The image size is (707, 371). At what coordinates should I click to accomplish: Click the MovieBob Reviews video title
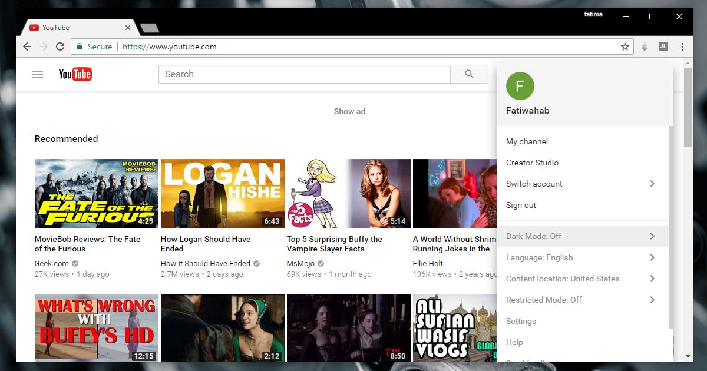tap(88, 244)
